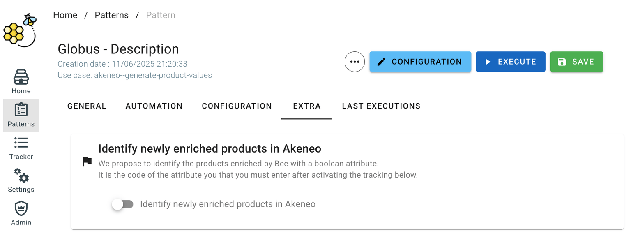Viewport: 631px width, 252px height.
Task: Open the Configuration tab
Action: [237, 106]
